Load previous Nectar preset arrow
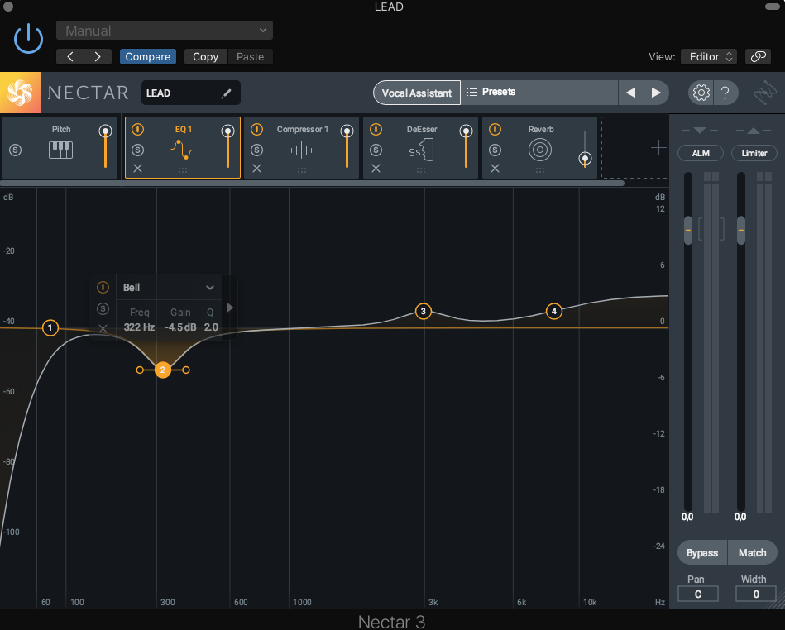 (x=631, y=93)
